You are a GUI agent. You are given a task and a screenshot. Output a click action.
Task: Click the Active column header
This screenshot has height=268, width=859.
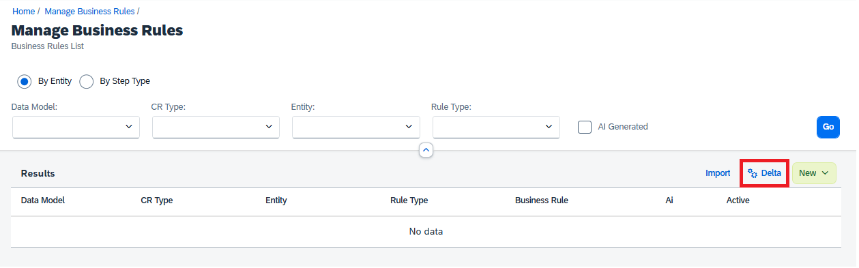tap(738, 200)
